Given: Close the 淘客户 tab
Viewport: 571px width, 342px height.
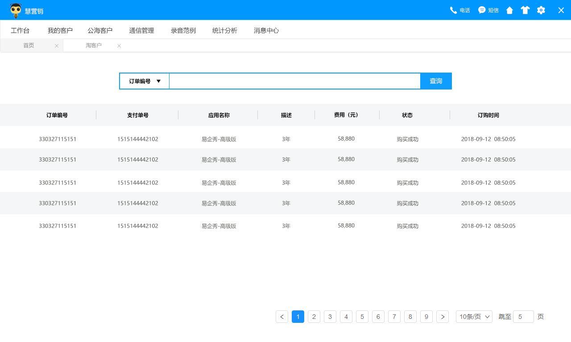Looking at the screenshot, I should (119, 46).
